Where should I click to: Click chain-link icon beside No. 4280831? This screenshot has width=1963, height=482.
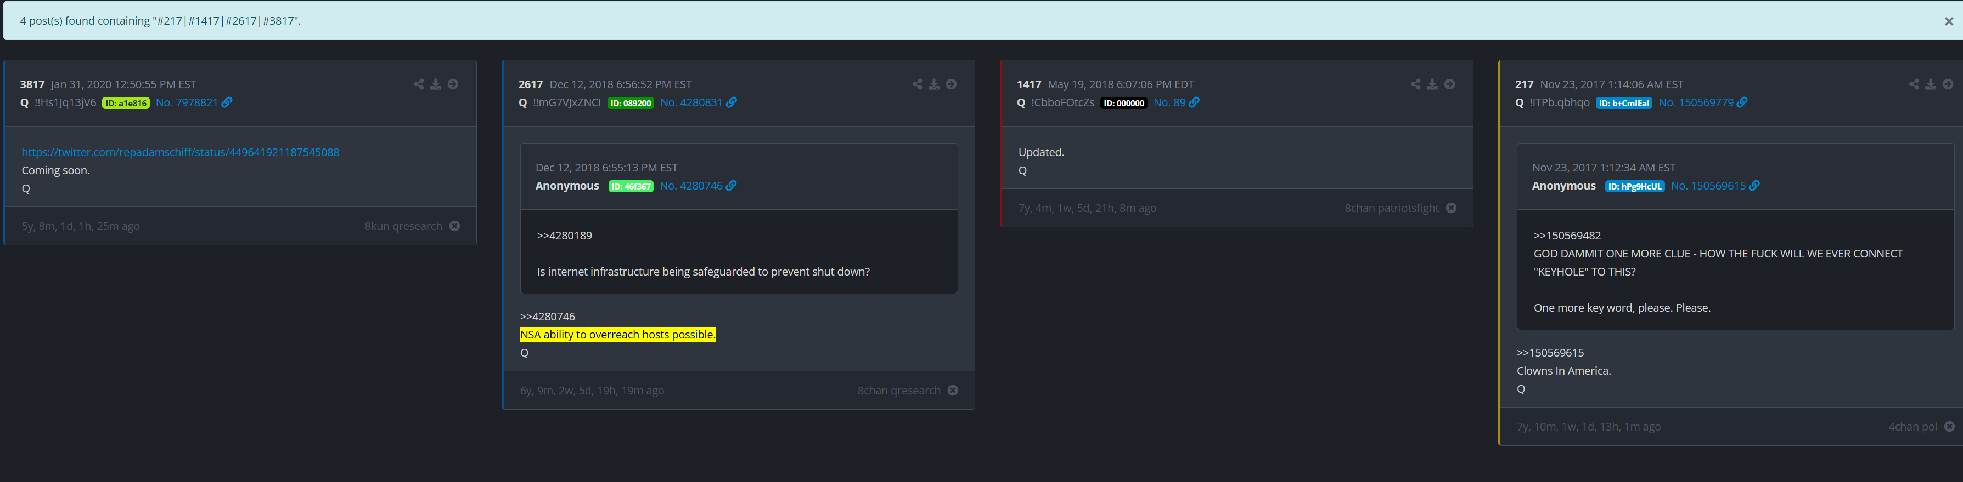pos(732,102)
